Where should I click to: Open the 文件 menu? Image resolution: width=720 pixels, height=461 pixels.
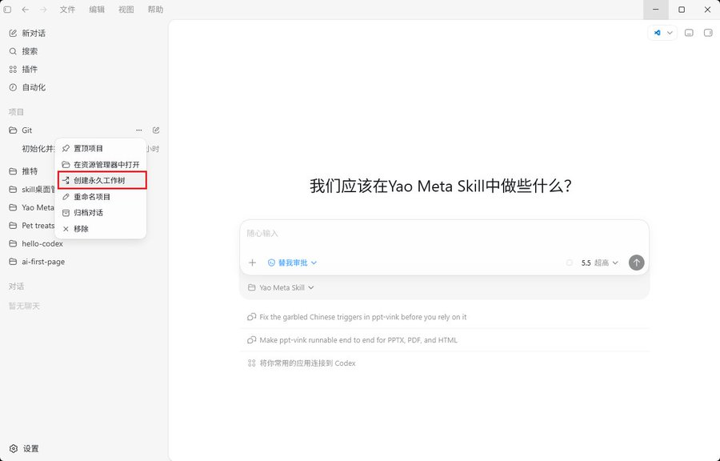67,9
